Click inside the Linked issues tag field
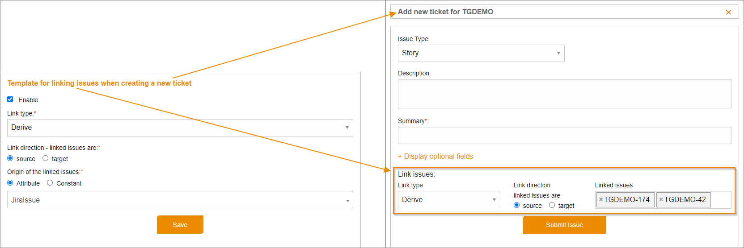 coord(721,200)
